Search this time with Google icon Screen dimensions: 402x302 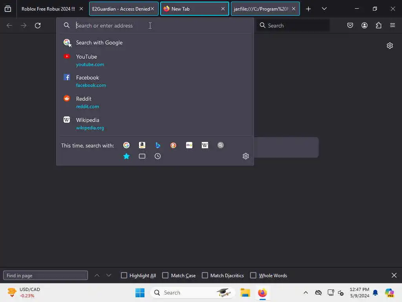click(x=126, y=145)
